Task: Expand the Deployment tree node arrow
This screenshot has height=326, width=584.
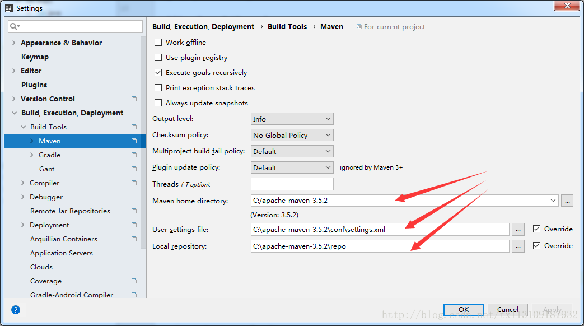Action: tap(23, 225)
